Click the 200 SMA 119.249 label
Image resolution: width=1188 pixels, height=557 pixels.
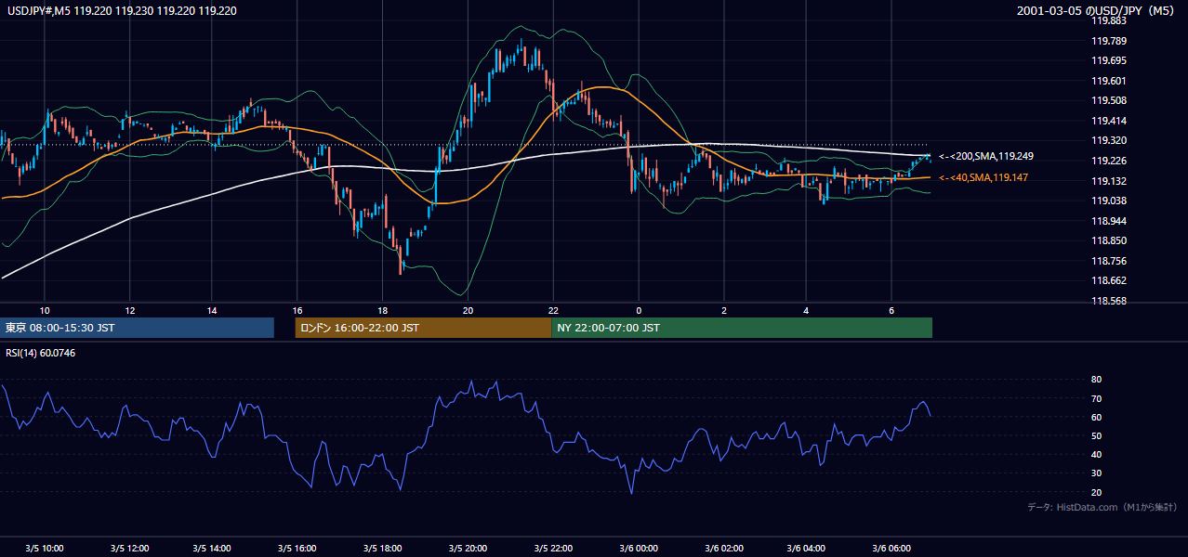pos(985,156)
